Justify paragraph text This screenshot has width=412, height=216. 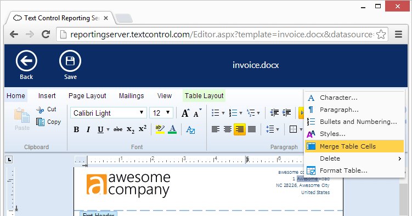pyautogui.click(x=252, y=129)
